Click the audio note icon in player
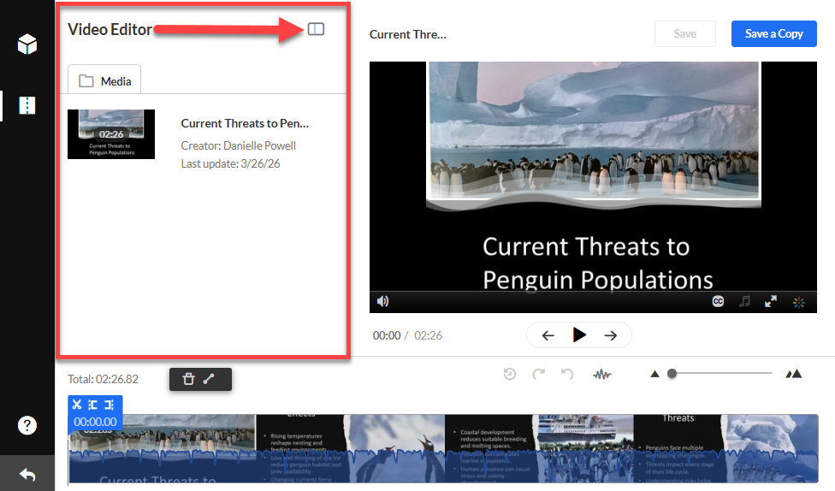 (x=744, y=301)
